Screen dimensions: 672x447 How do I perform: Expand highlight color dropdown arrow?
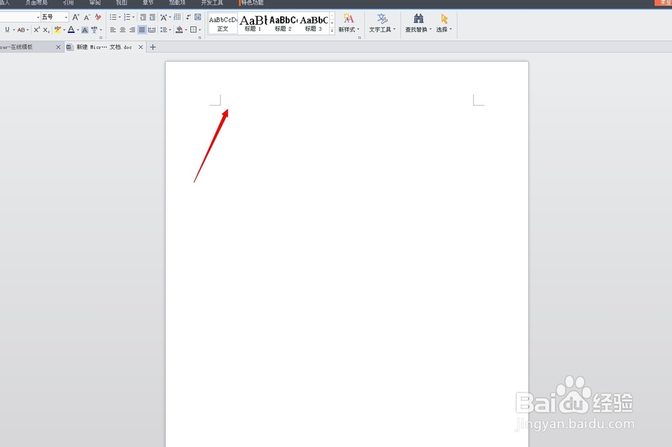tap(65, 30)
